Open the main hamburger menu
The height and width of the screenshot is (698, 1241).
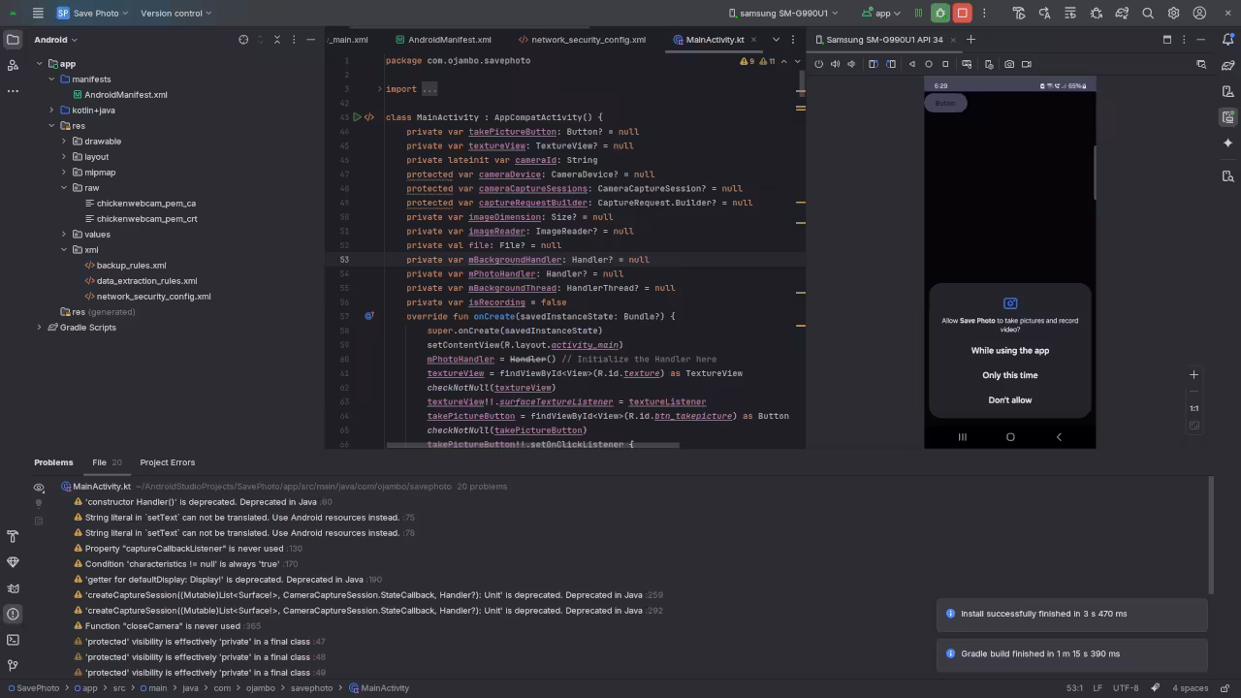click(37, 14)
